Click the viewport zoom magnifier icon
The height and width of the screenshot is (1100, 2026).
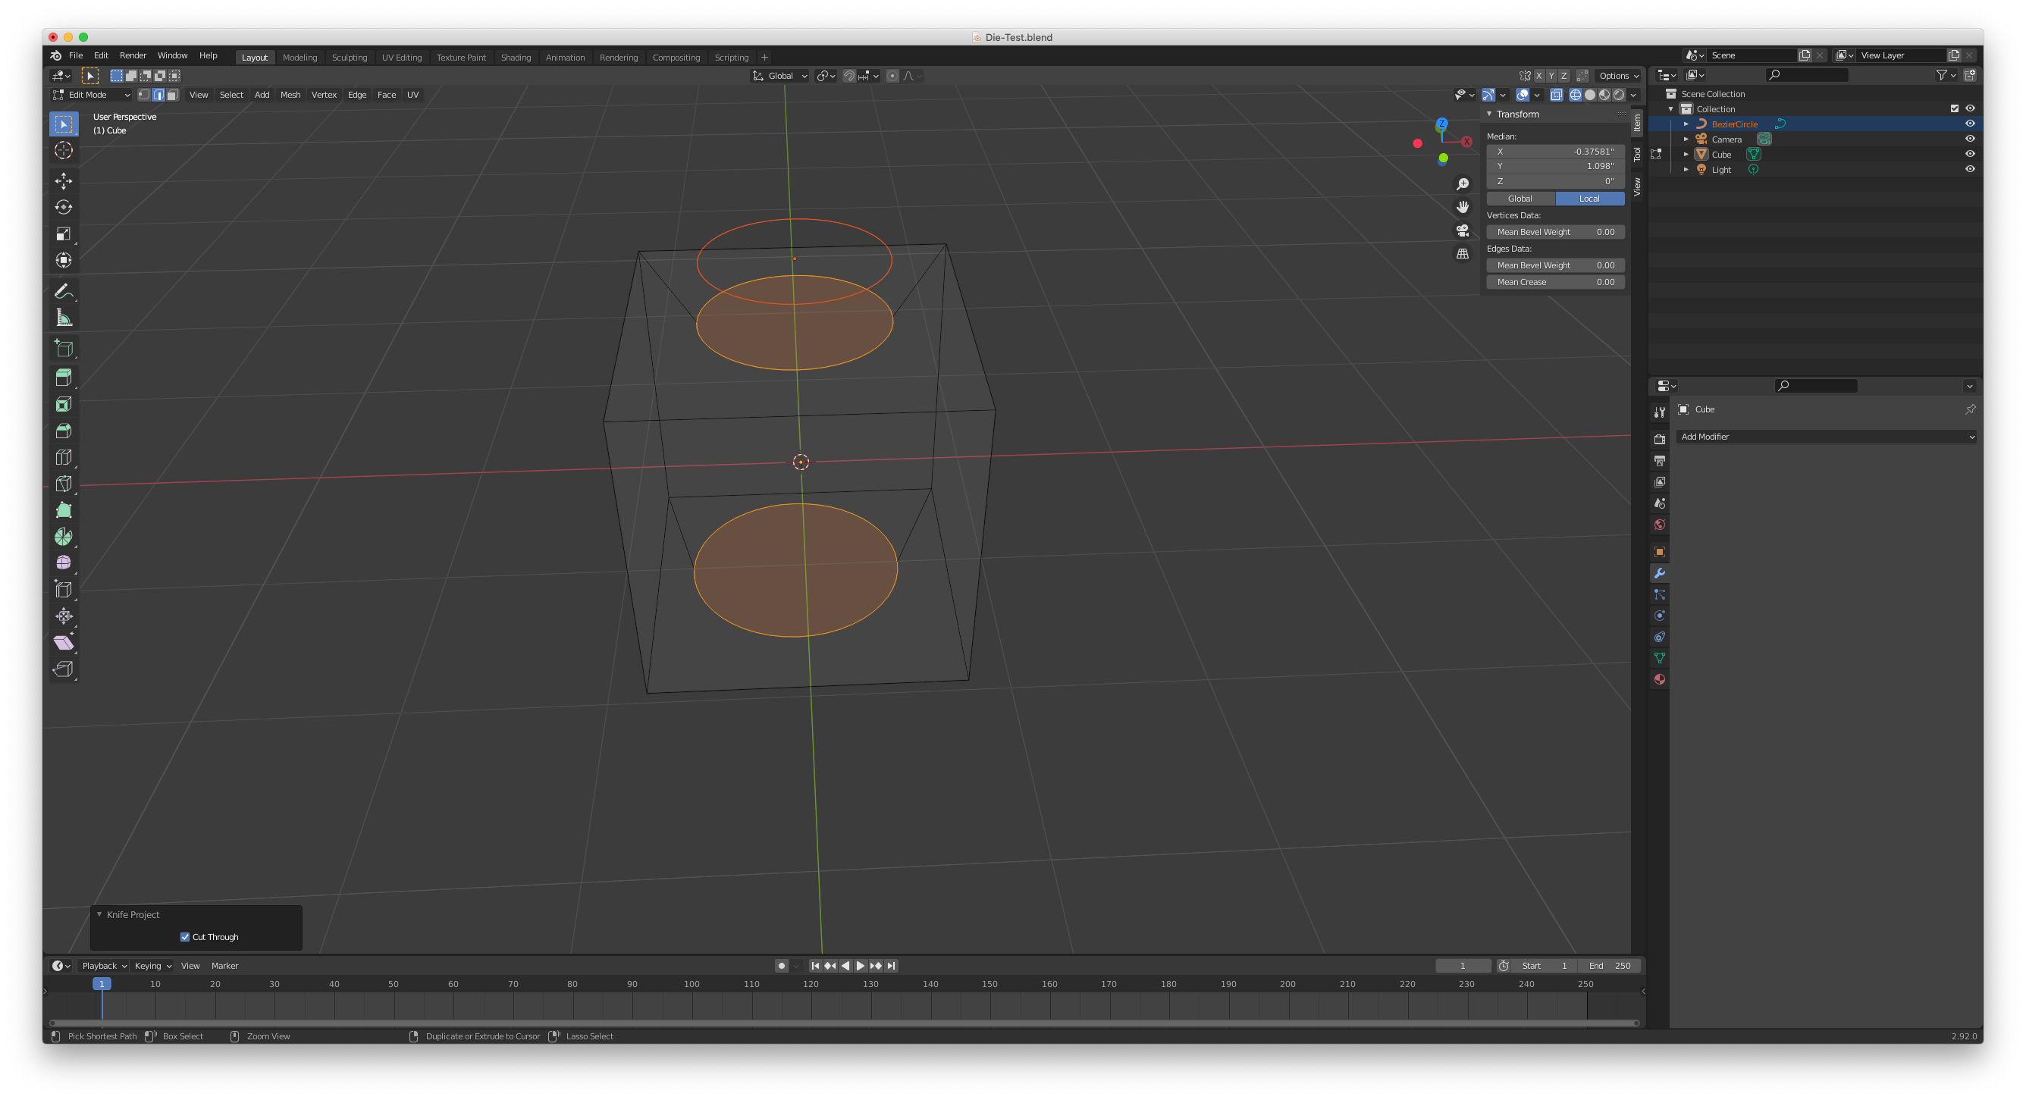pyautogui.click(x=1462, y=184)
